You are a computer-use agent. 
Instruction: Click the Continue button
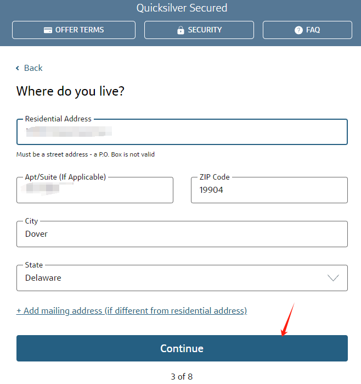(x=182, y=348)
